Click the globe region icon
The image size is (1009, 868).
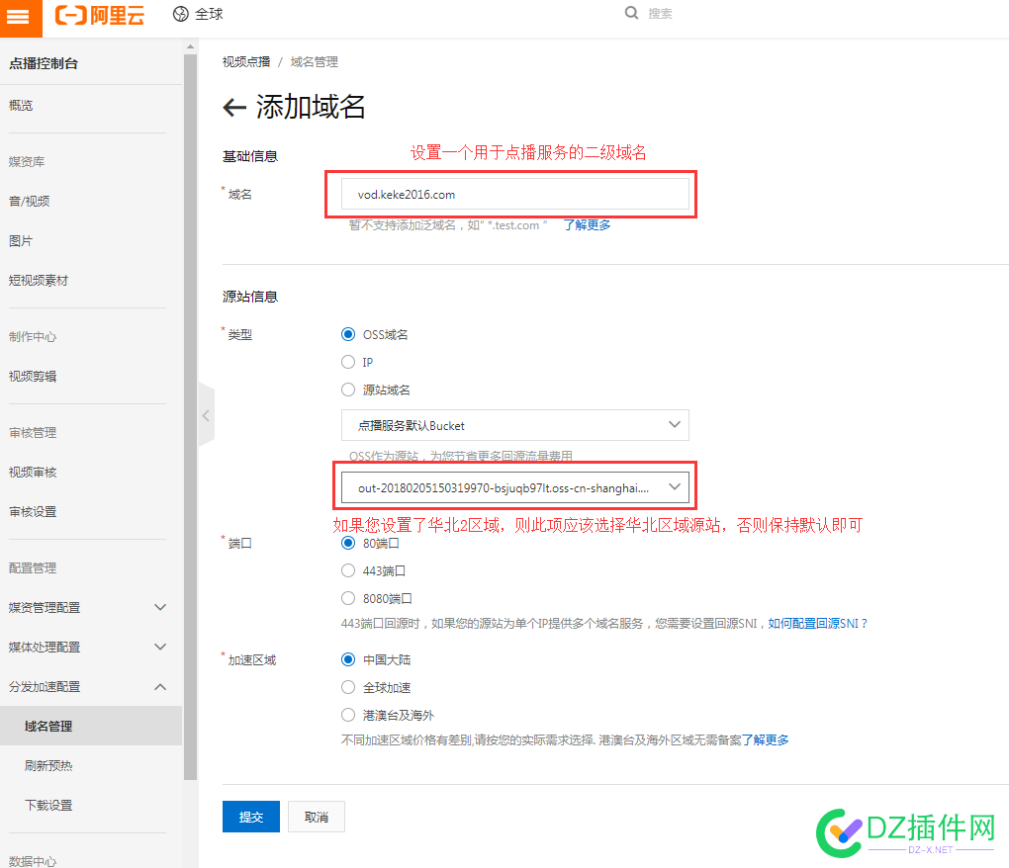[x=181, y=14]
